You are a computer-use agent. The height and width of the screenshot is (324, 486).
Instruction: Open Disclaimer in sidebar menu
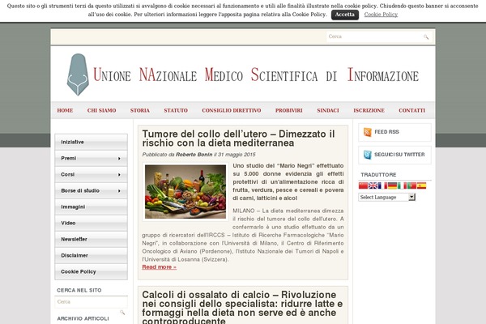tap(91, 255)
